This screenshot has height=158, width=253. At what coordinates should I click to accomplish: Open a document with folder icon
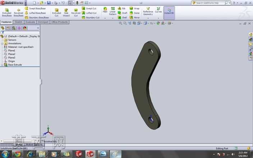pyautogui.click(x=42, y=3)
